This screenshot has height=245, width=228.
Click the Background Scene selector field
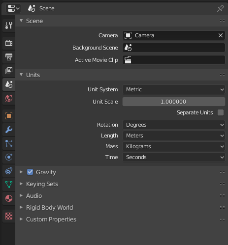click(x=174, y=48)
